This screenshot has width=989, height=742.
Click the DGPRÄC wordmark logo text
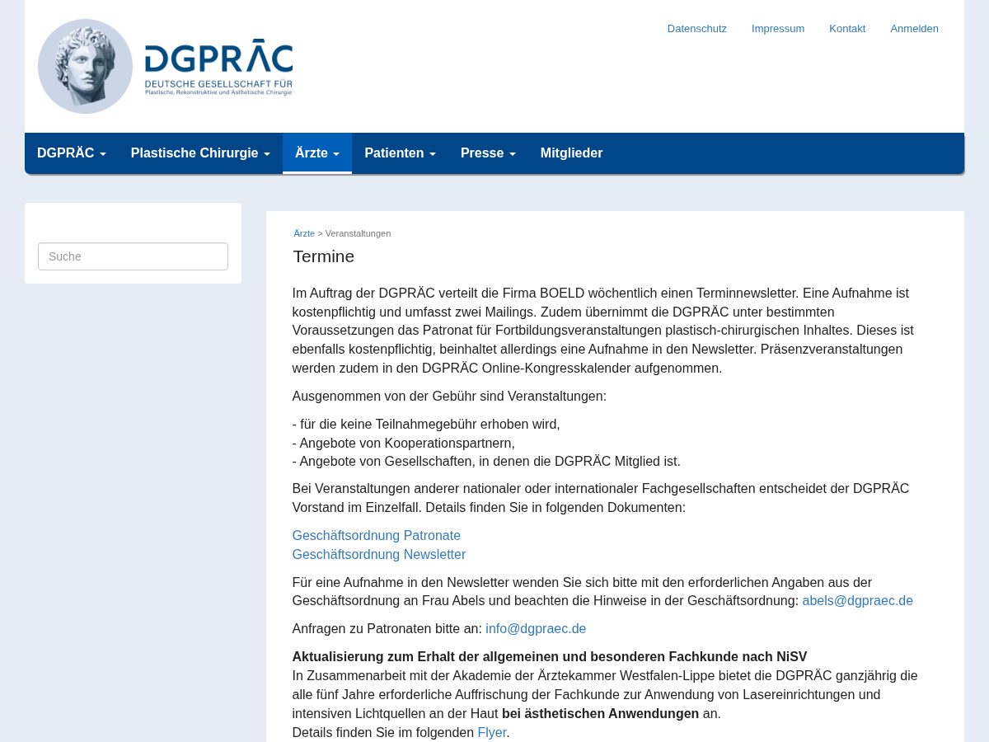click(218, 58)
